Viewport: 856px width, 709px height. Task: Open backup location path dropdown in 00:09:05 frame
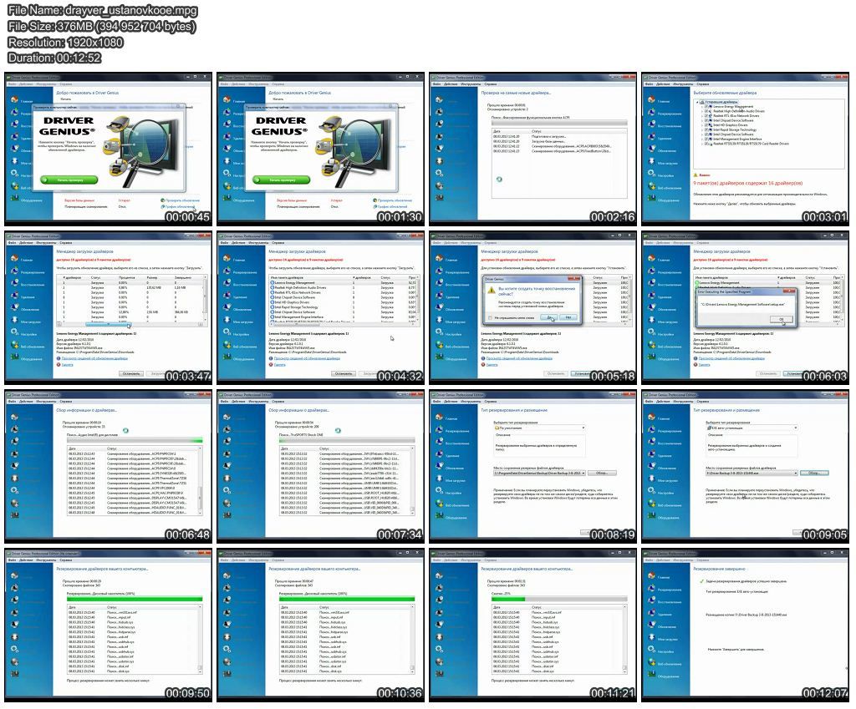point(797,473)
